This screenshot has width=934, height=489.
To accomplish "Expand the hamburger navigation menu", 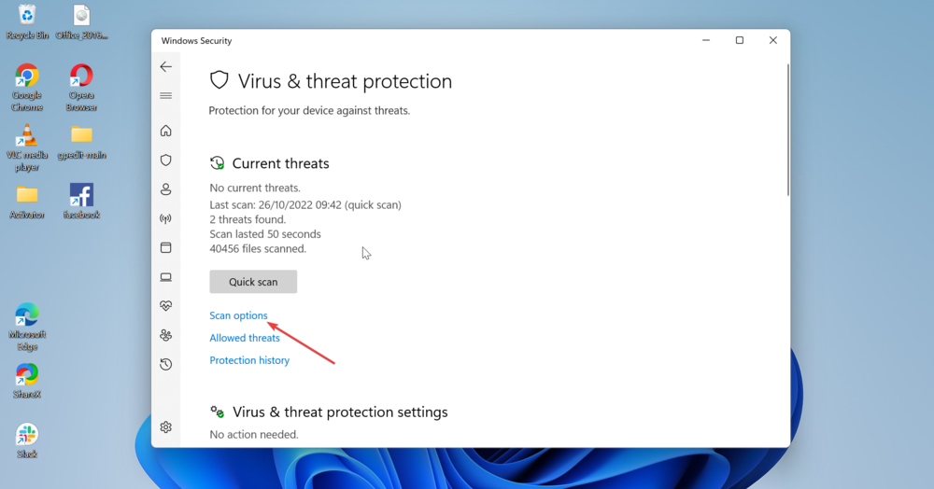I will (x=165, y=96).
